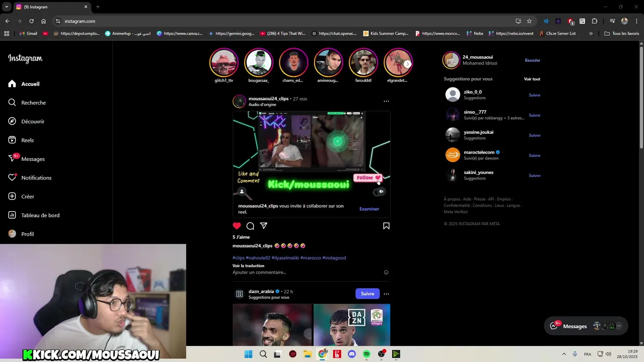Open a new browser tab
The width and height of the screenshot is (644, 362).
click(x=98, y=7)
